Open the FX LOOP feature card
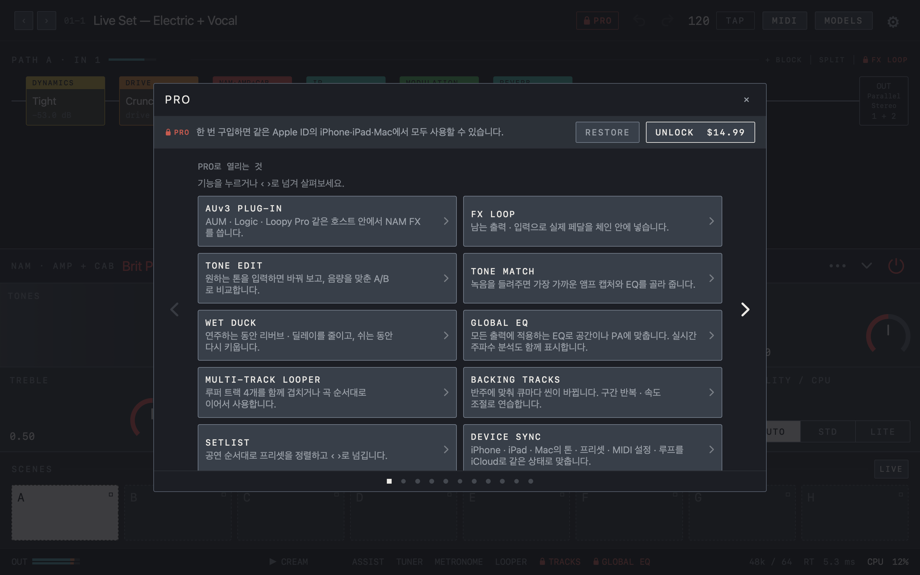The image size is (920, 575). (x=592, y=221)
